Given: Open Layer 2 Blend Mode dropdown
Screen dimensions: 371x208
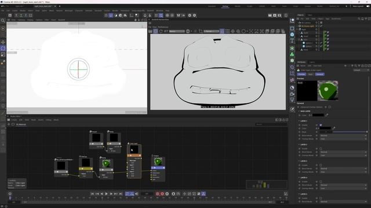Looking at the screenshot, I should pyautogui.click(x=343, y=152).
